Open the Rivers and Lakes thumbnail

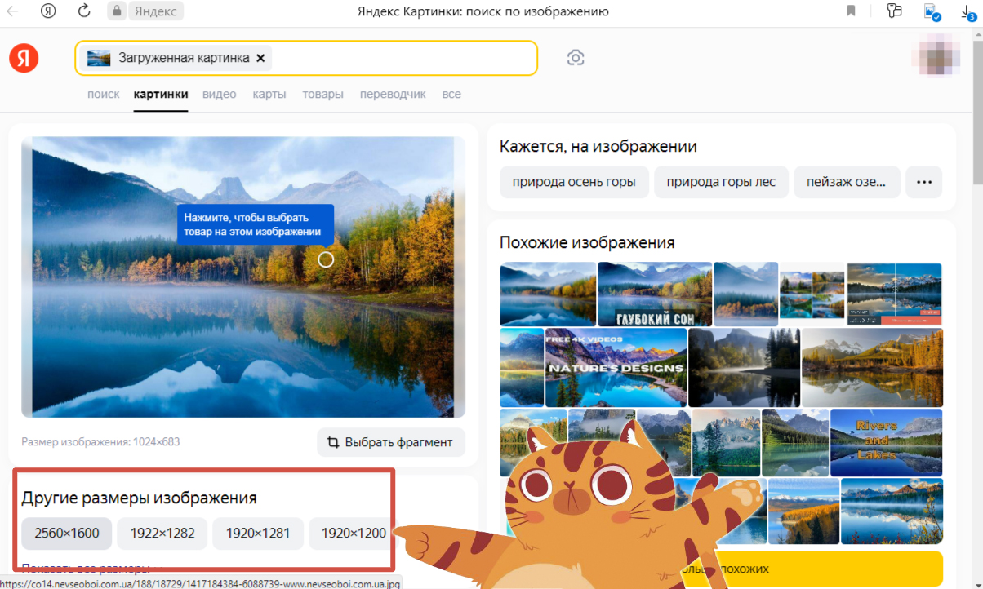pos(886,441)
